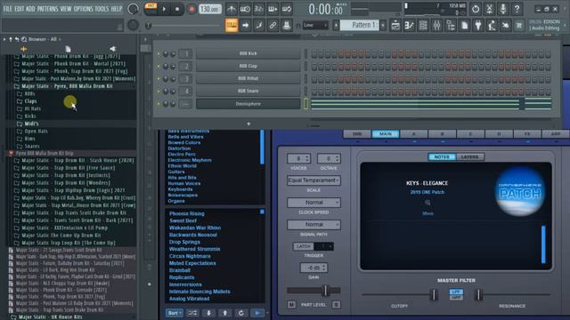Click the Resonance slider handle
This screenshot has height=320, width=570.
coord(479,294)
